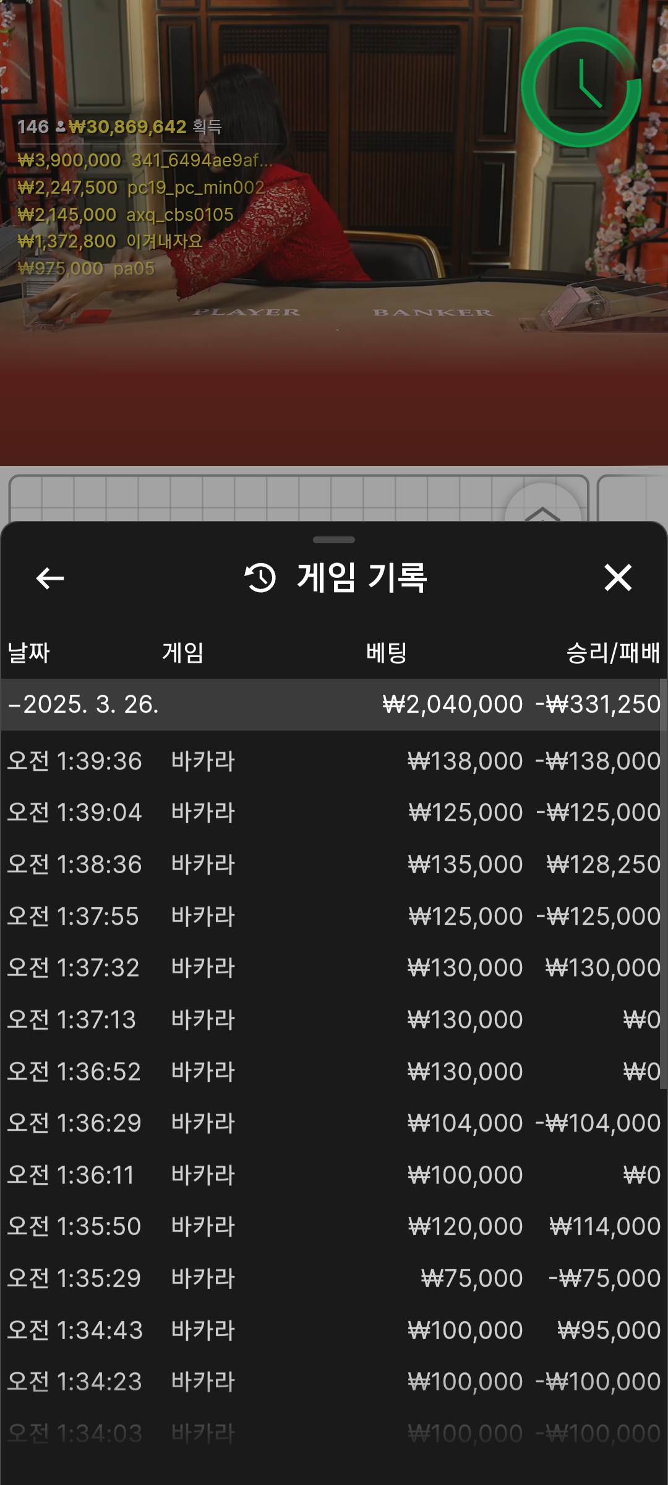View the 1:37:55 baccarat round

334,916
